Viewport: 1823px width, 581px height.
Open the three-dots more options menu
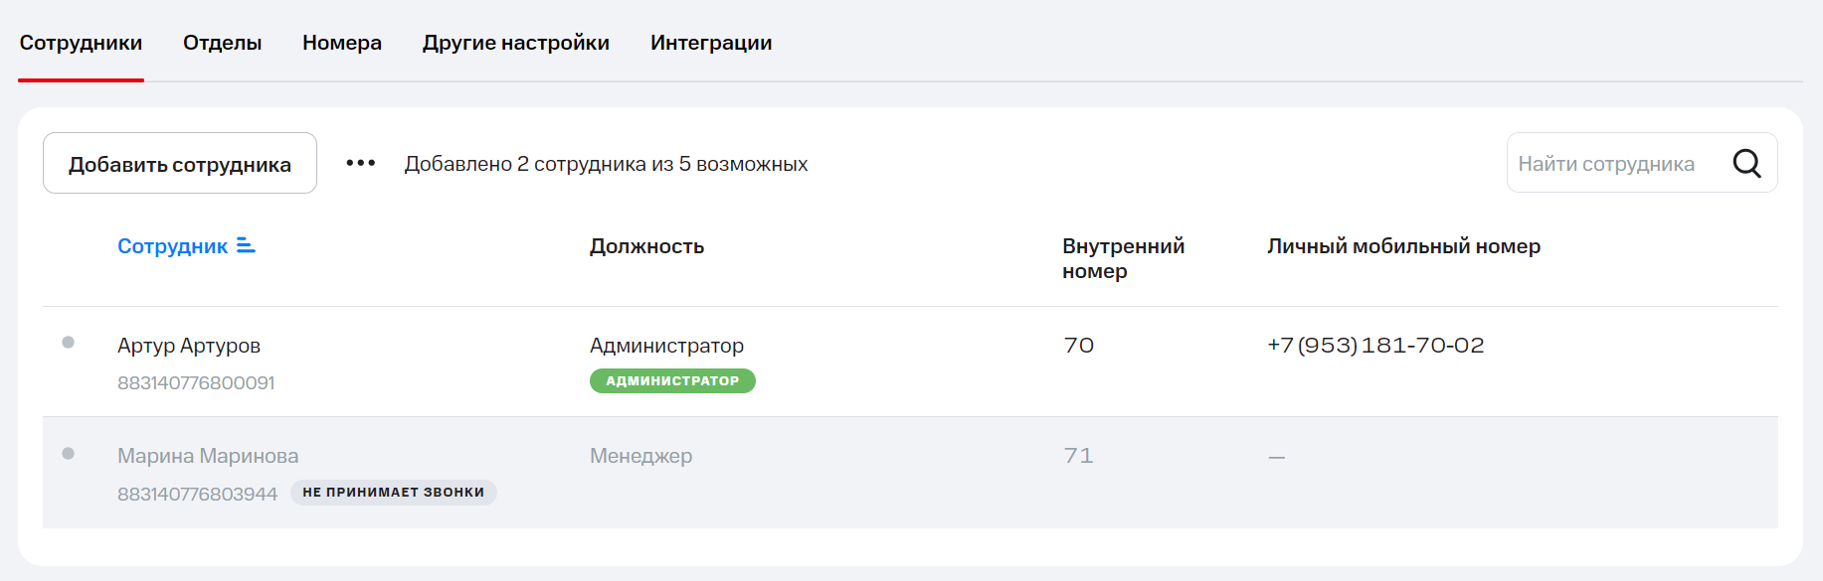coord(361,163)
